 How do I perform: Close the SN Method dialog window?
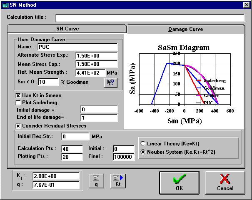pos(246,5)
